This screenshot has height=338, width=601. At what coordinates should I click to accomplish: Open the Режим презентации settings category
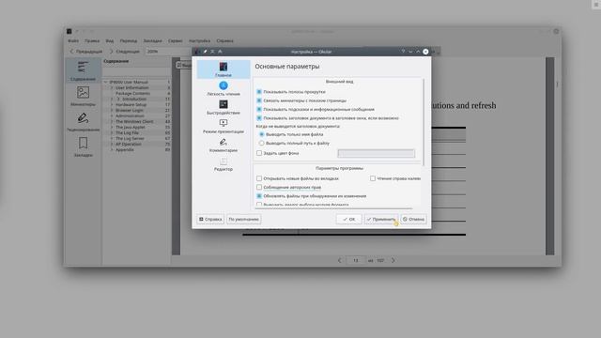pos(223,126)
